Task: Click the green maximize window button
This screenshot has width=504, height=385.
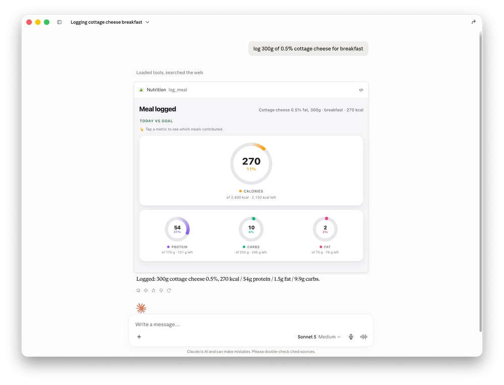Action: (x=46, y=22)
